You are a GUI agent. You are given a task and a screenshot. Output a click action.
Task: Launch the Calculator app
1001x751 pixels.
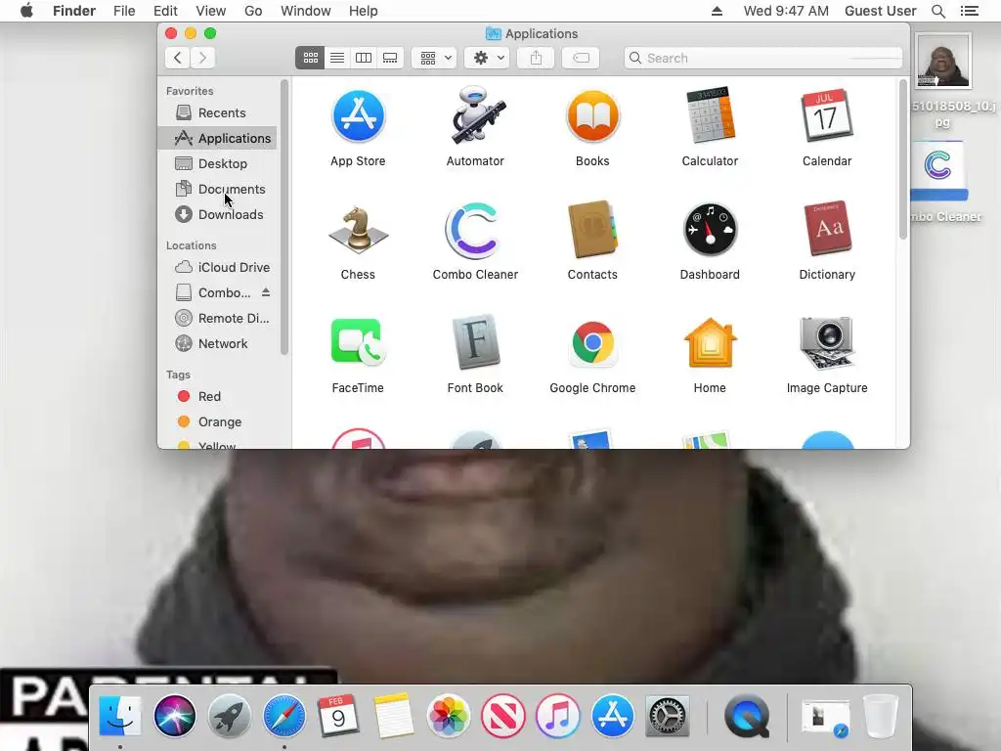[710, 115]
